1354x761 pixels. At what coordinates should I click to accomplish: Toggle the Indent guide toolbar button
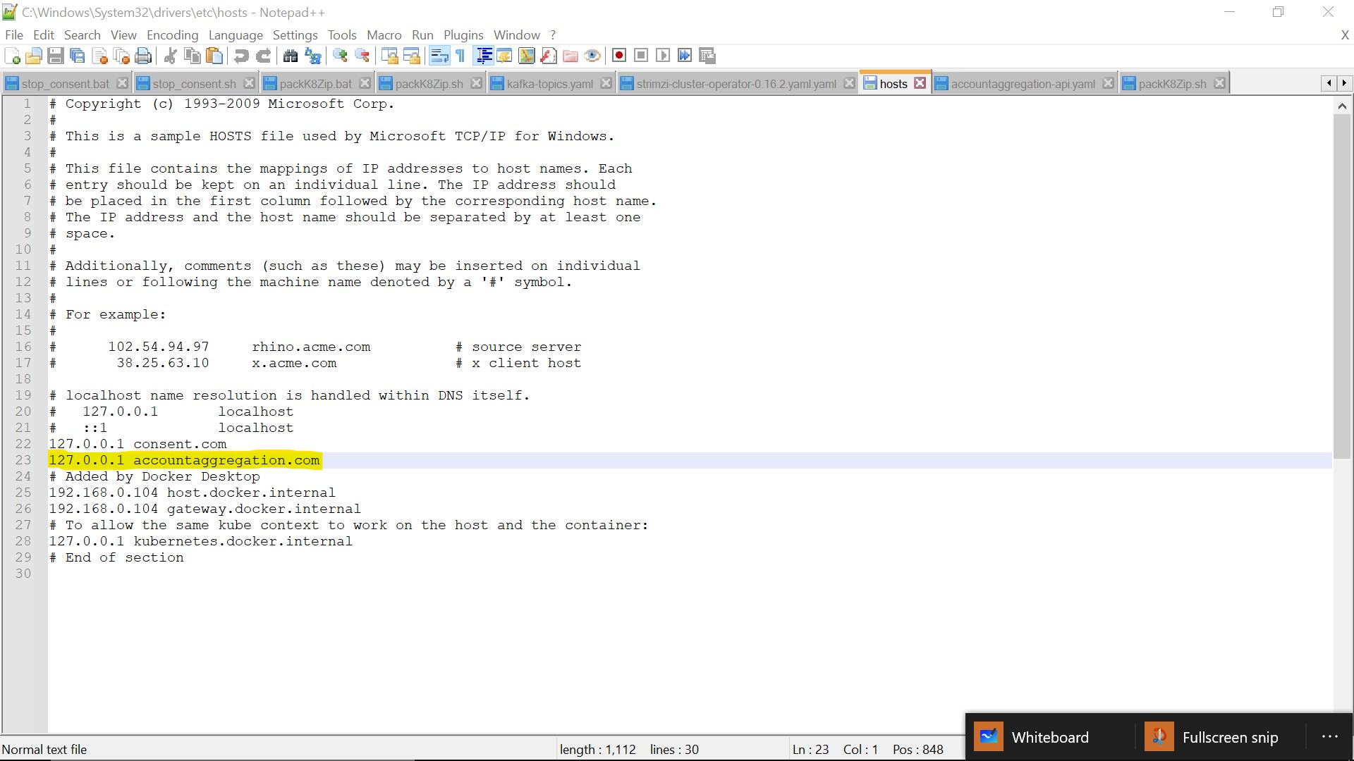(484, 56)
